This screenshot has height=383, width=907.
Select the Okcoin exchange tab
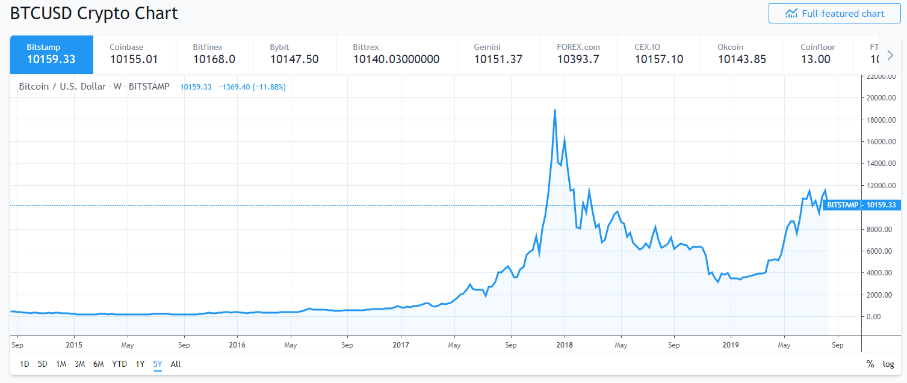click(x=742, y=54)
